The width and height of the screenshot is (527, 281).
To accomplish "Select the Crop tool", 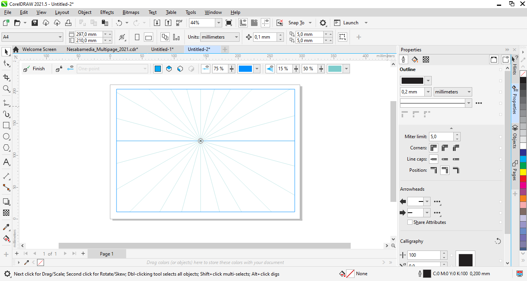I will [6, 78].
